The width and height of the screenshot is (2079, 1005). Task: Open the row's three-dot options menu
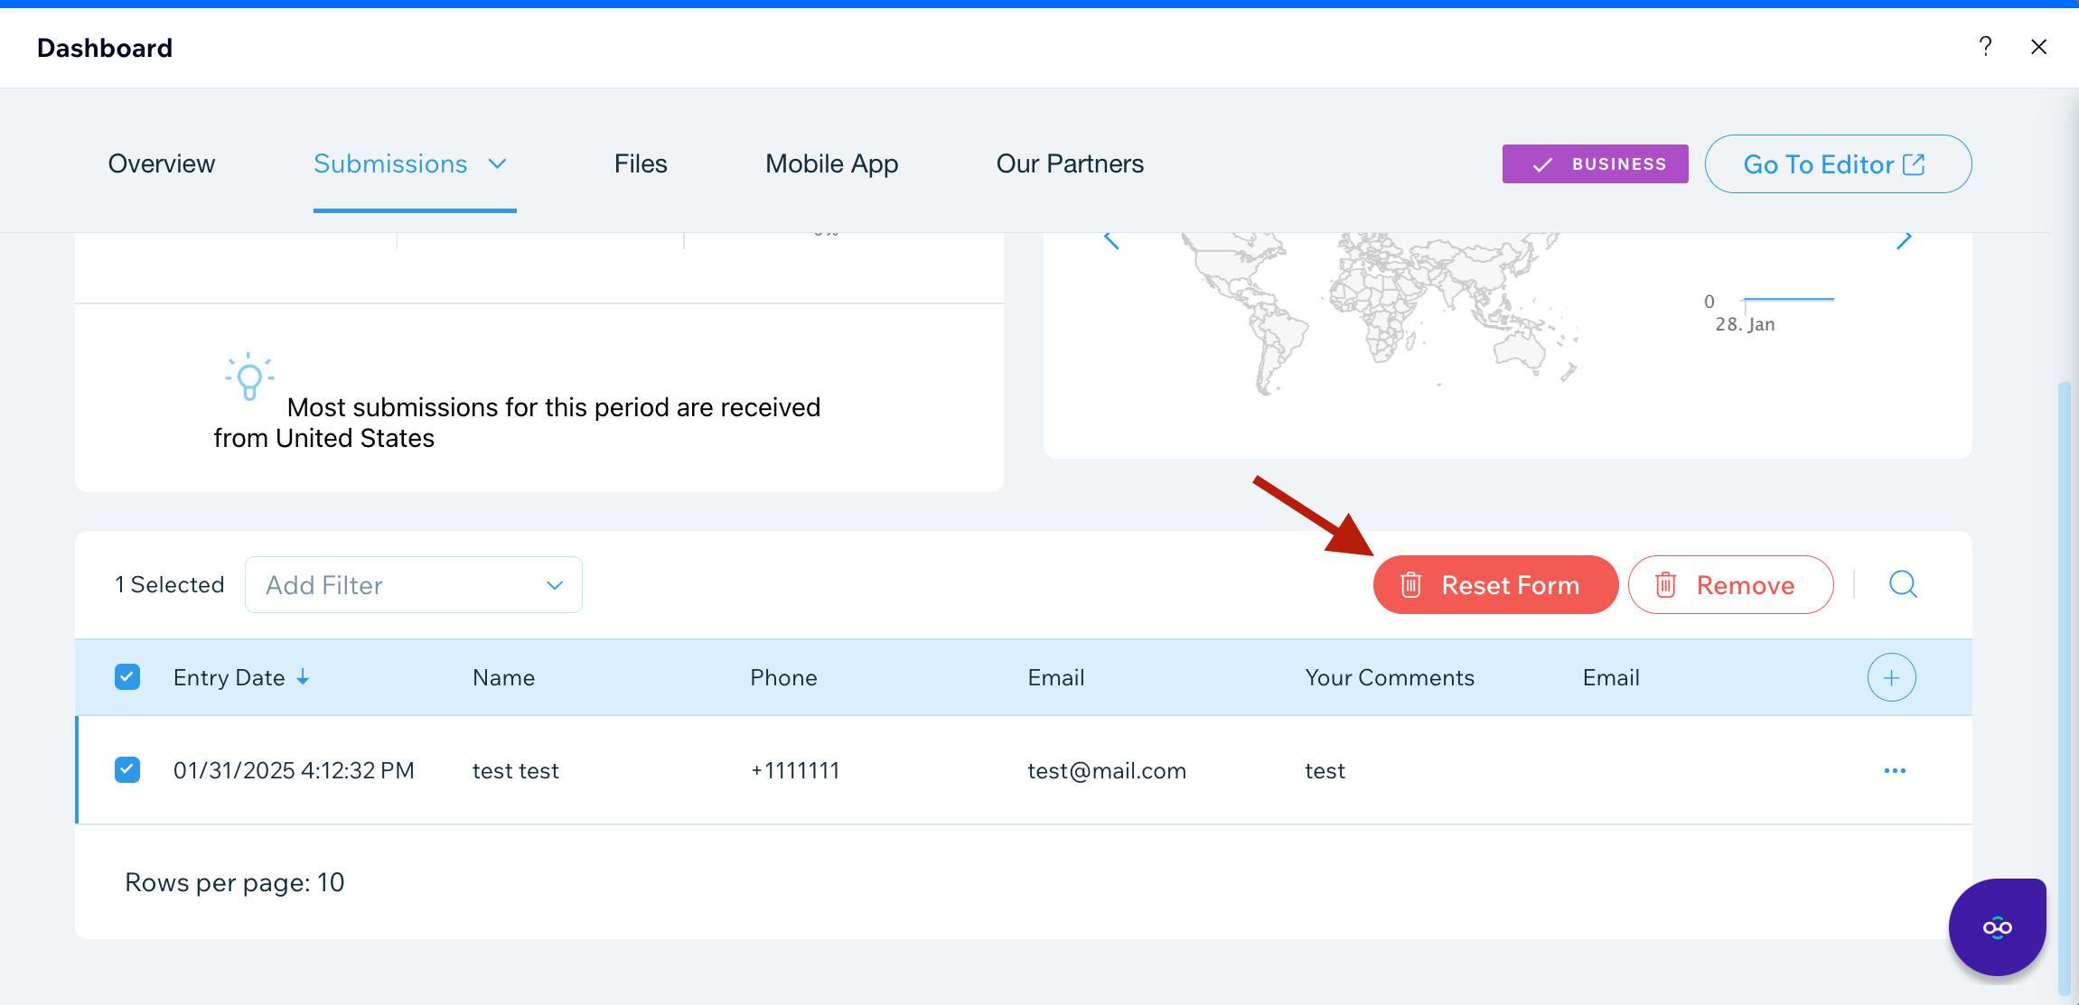point(1895,770)
